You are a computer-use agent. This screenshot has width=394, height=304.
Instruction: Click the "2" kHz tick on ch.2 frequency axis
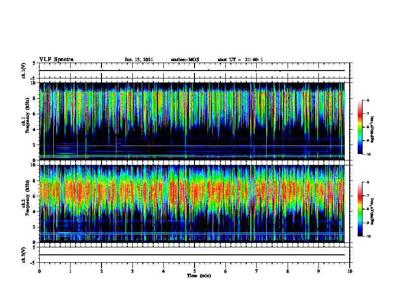pos(35,227)
